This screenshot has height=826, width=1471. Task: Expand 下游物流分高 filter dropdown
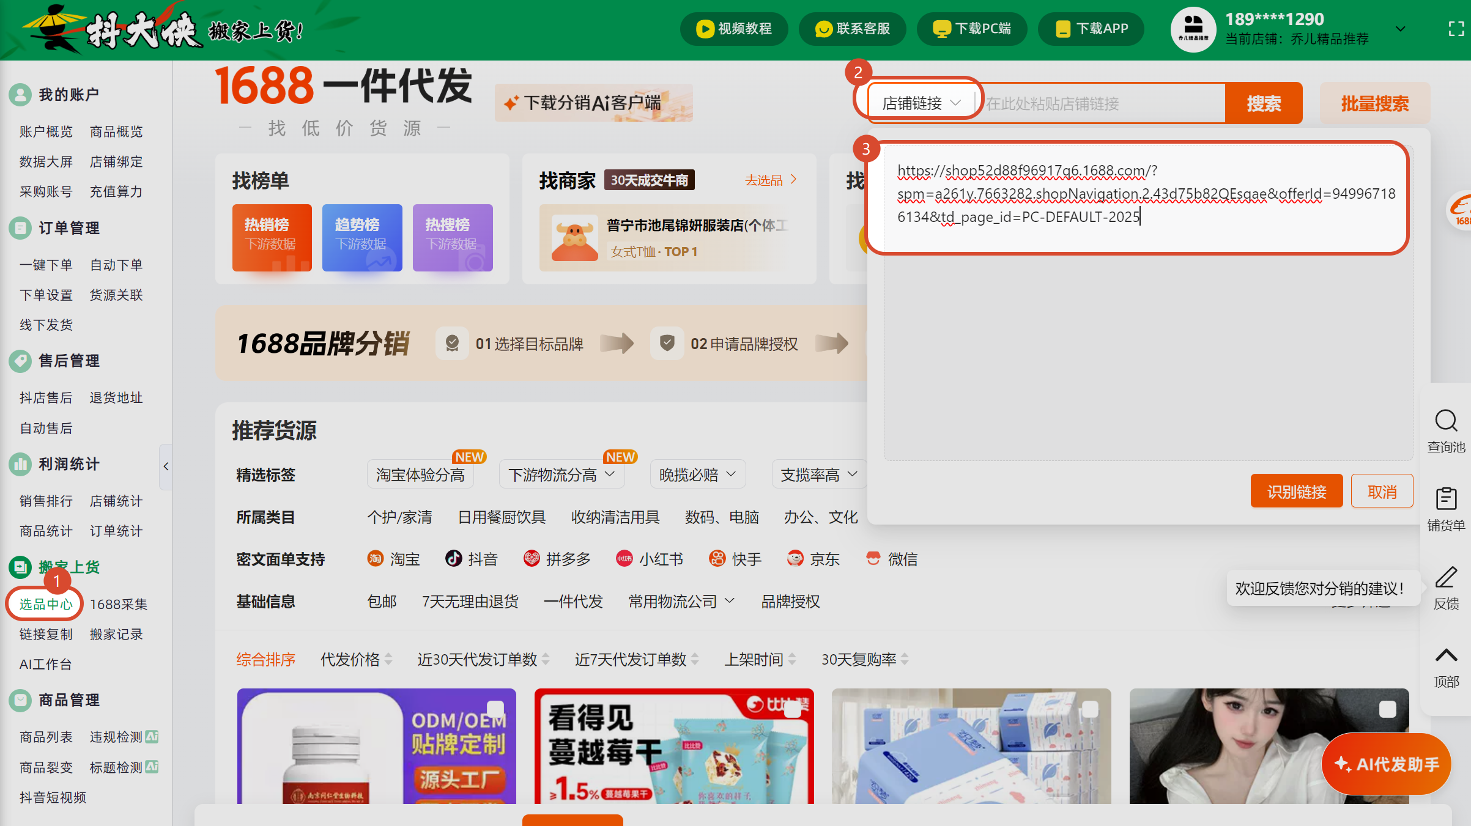pos(610,474)
